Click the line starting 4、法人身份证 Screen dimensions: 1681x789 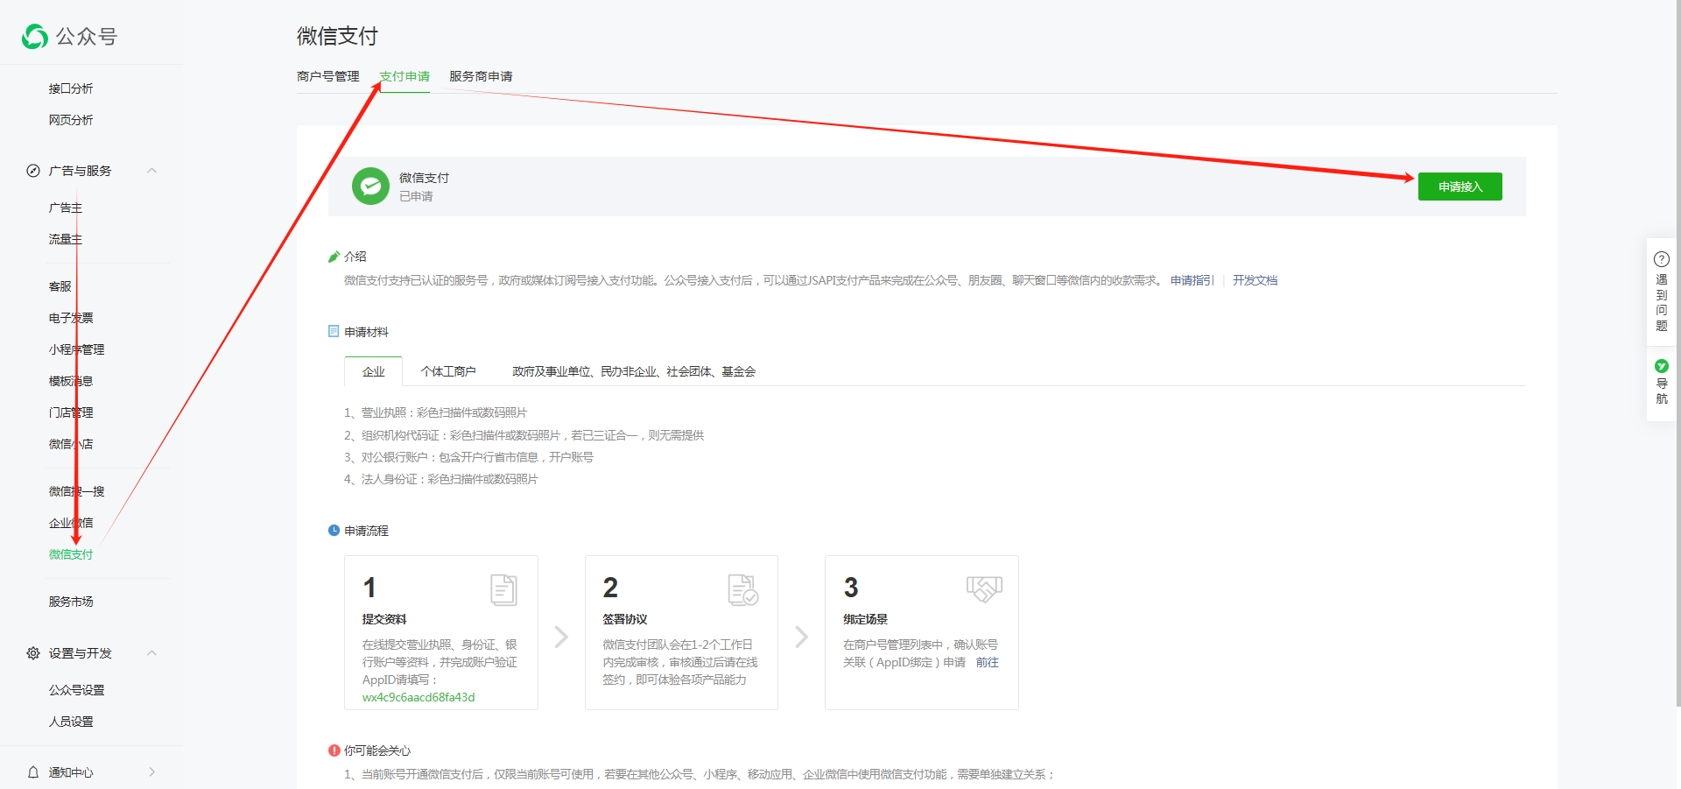pyautogui.click(x=440, y=479)
